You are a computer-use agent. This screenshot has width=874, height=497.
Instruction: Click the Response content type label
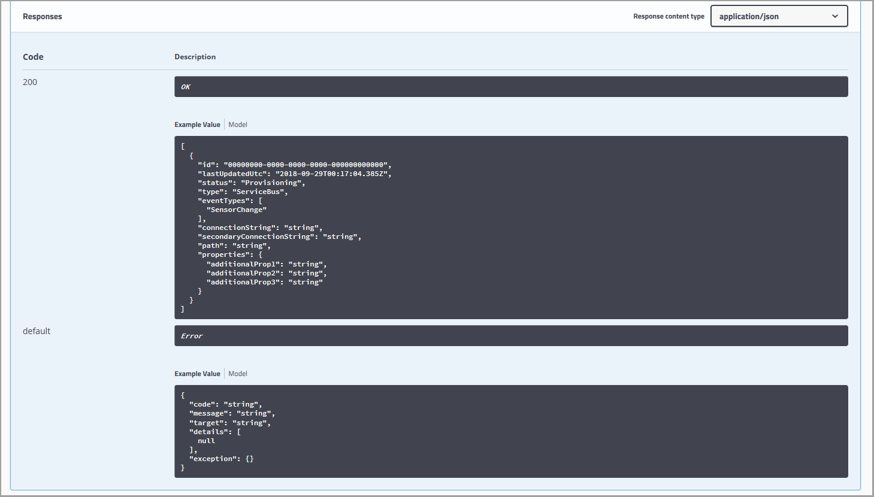[669, 16]
